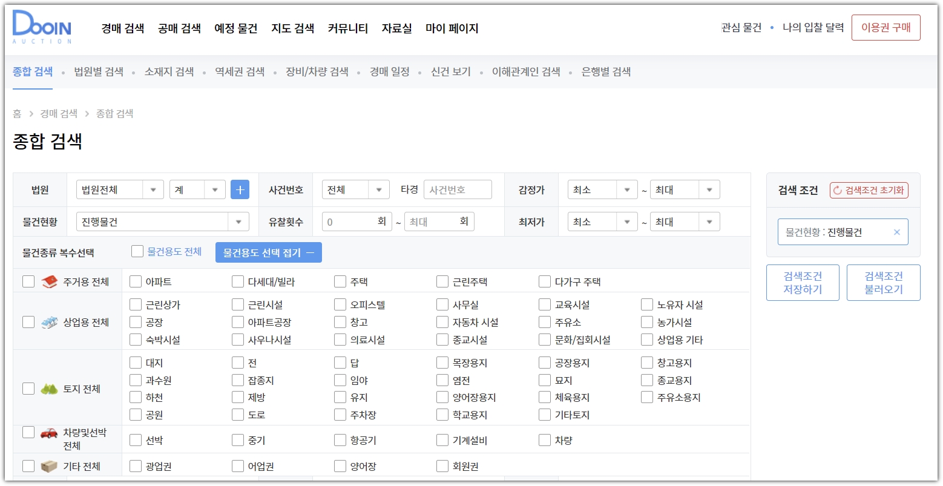This screenshot has height=486, width=943.
Task: Open the 법원전체 court dropdown
Action: point(119,189)
